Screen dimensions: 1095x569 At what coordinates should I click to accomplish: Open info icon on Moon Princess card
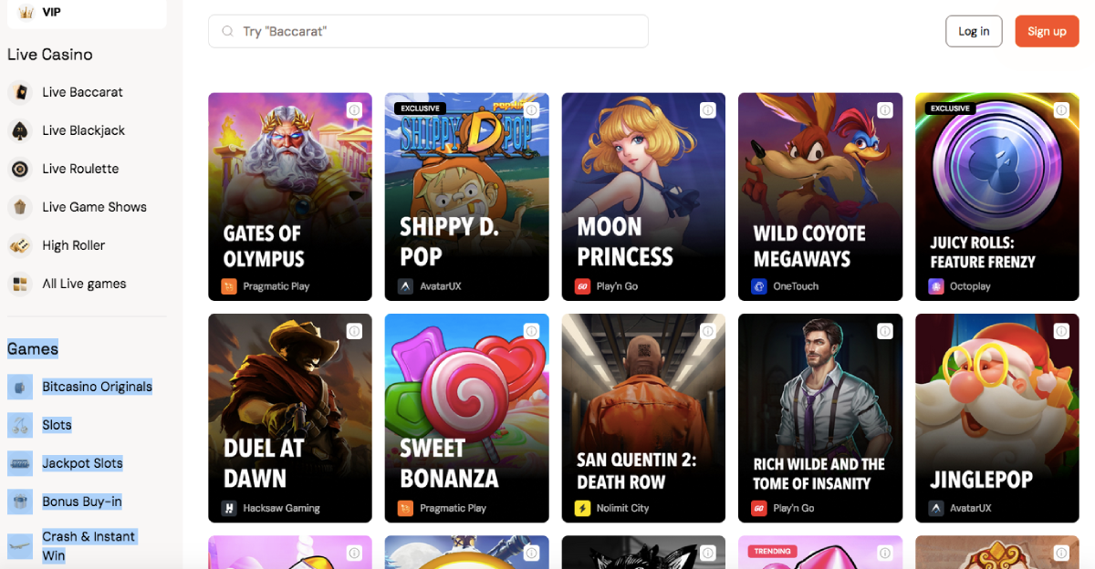(707, 109)
